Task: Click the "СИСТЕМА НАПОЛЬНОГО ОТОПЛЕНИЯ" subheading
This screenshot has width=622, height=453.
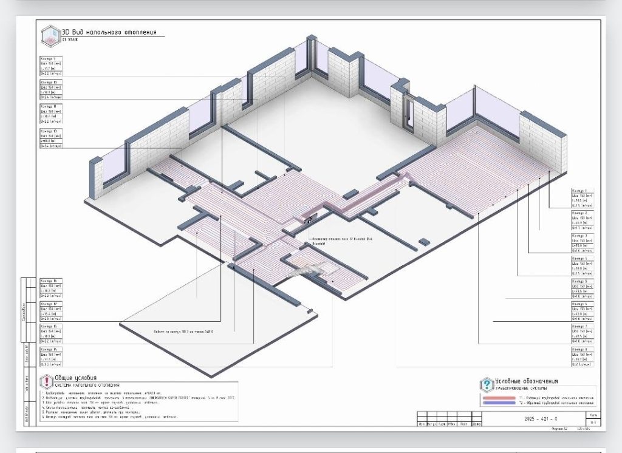Action: pos(87,385)
